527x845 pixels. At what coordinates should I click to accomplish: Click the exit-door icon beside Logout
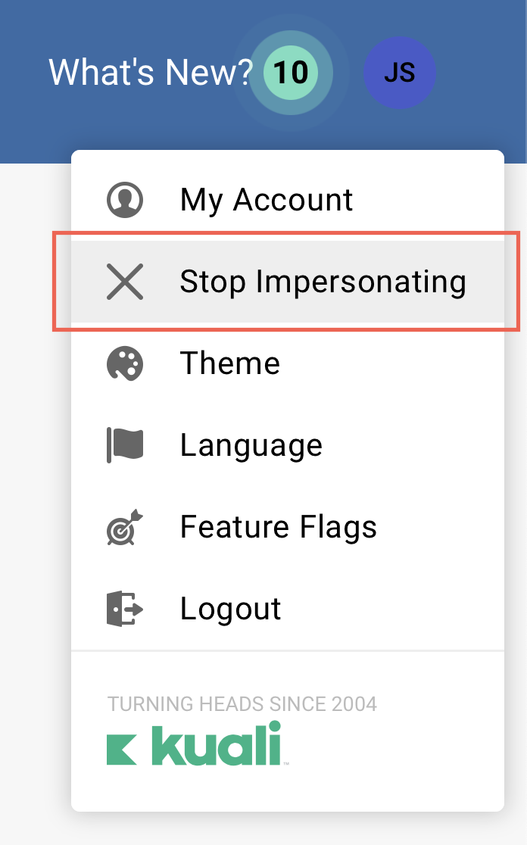124,608
